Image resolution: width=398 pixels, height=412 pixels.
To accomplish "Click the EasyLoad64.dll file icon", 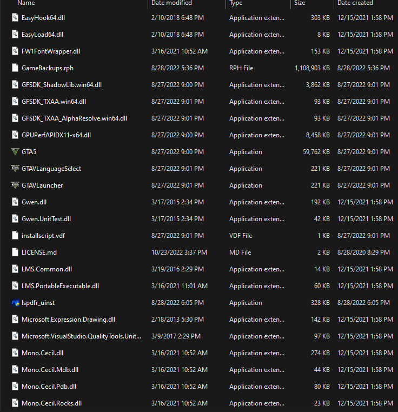I will click(15, 35).
